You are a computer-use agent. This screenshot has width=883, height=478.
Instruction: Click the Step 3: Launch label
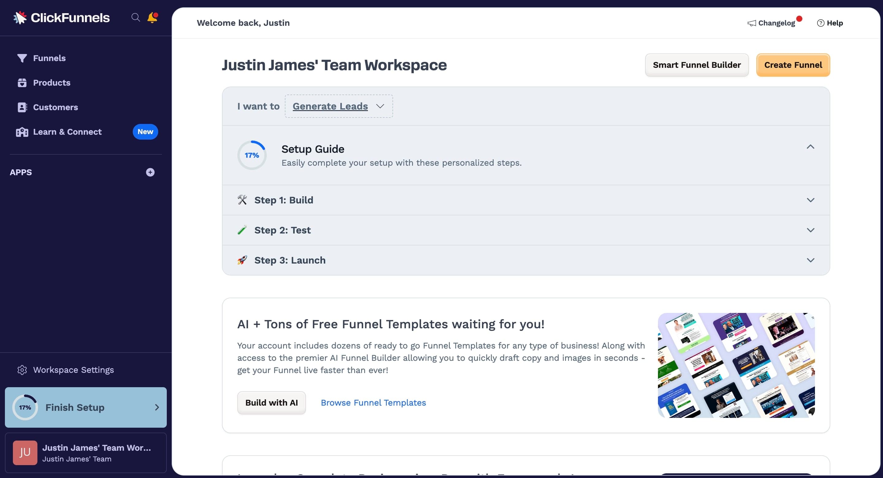point(290,260)
